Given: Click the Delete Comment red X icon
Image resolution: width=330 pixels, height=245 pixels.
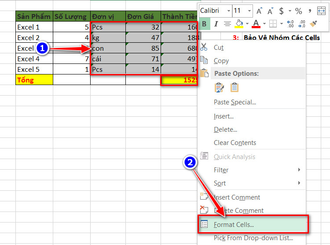Looking at the screenshot, I should point(204,209).
